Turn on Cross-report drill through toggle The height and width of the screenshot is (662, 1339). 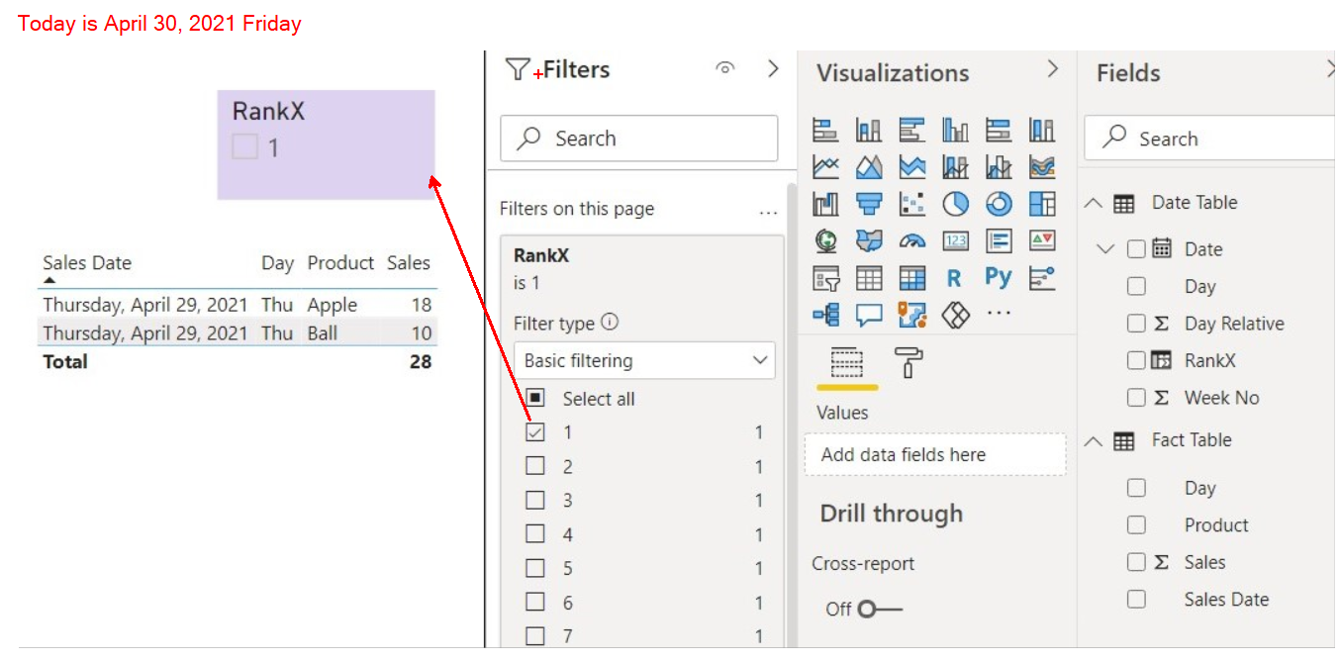[879, 609]
